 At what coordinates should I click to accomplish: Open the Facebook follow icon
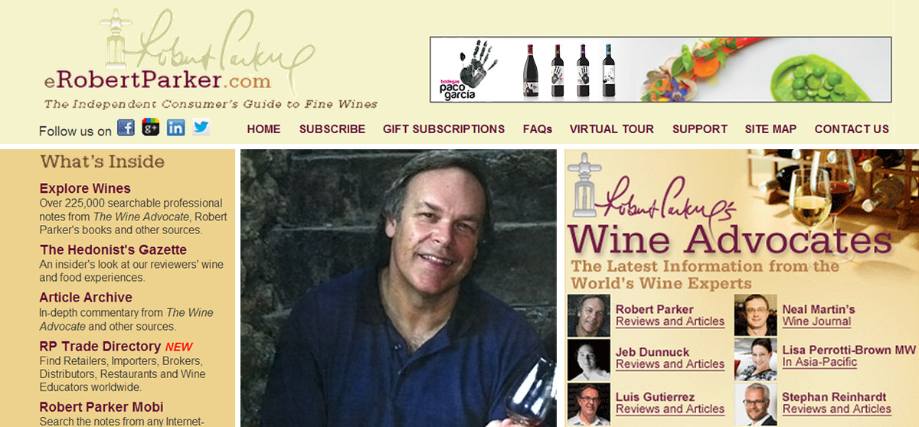point(126,128)
